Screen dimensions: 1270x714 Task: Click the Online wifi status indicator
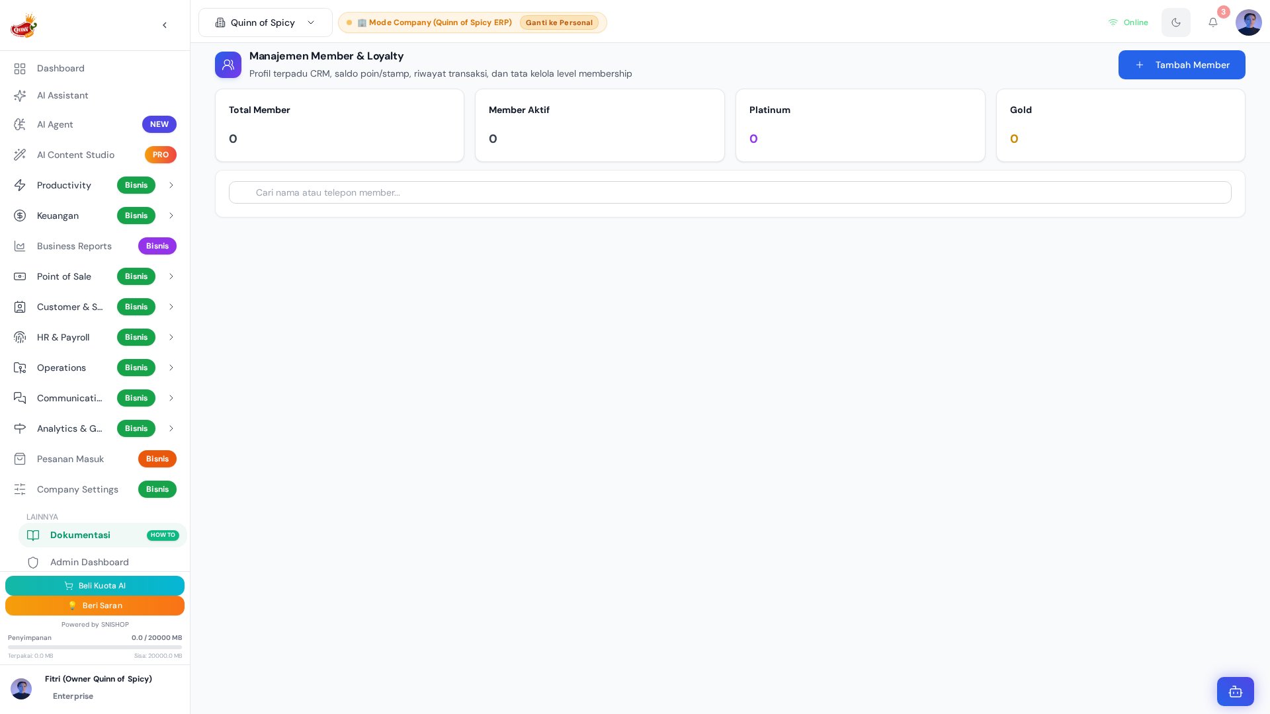(1128, 22)
